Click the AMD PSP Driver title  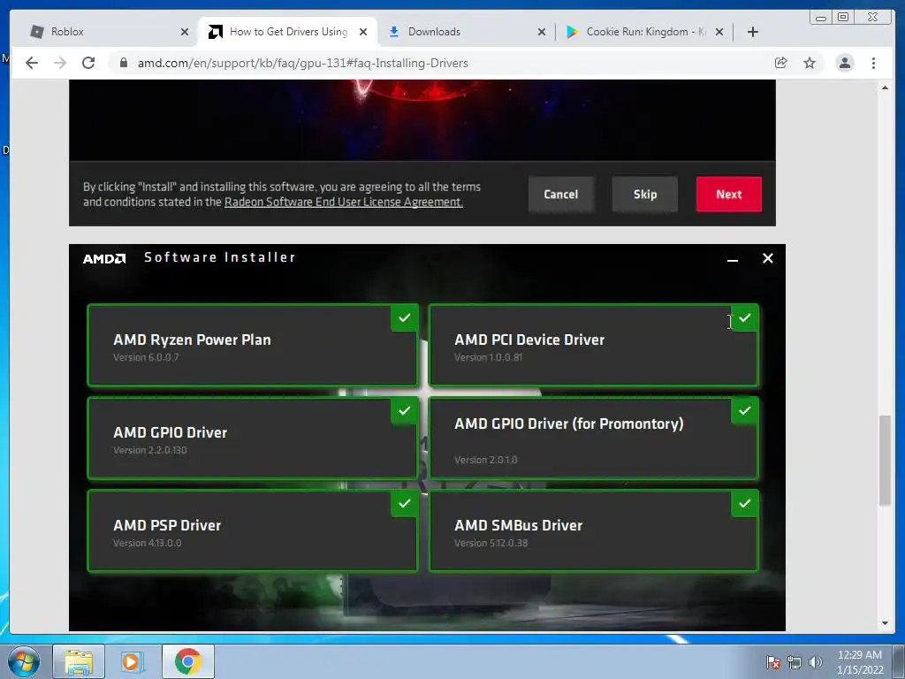tap(167, 525)
